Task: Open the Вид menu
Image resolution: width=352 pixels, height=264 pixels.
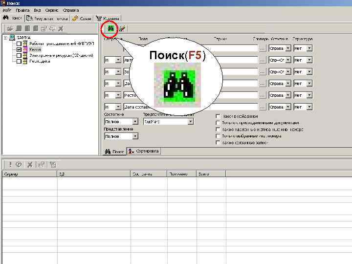Action: tap(37, 10)
